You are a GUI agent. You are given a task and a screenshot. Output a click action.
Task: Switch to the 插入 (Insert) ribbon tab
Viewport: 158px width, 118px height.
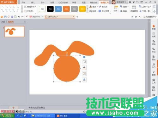pos(33,3)
